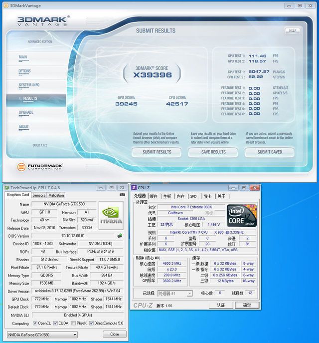Screen dimensions: 319x343
Task: Click the 3DMark Vantage logo
Action: 43,21
